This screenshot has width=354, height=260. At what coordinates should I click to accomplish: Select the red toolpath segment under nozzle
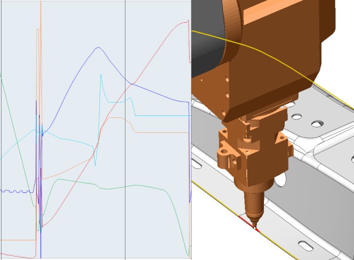tap(245, 221)
